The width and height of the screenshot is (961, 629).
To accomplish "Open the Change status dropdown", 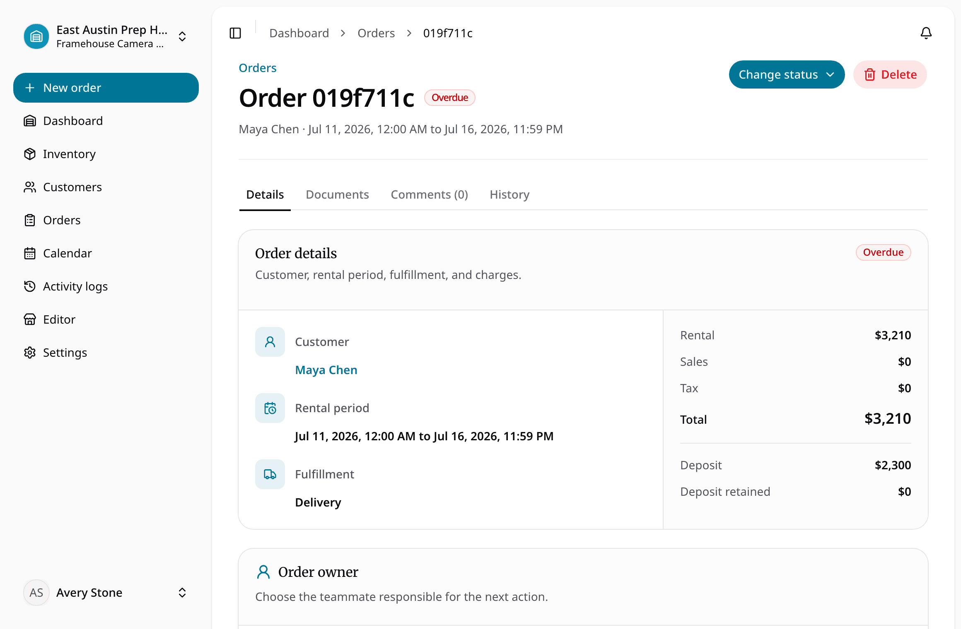I will pos(787,74).
